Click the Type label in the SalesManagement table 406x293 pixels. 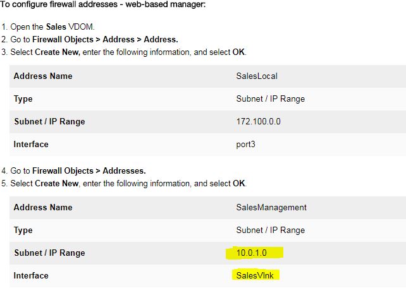23,230
